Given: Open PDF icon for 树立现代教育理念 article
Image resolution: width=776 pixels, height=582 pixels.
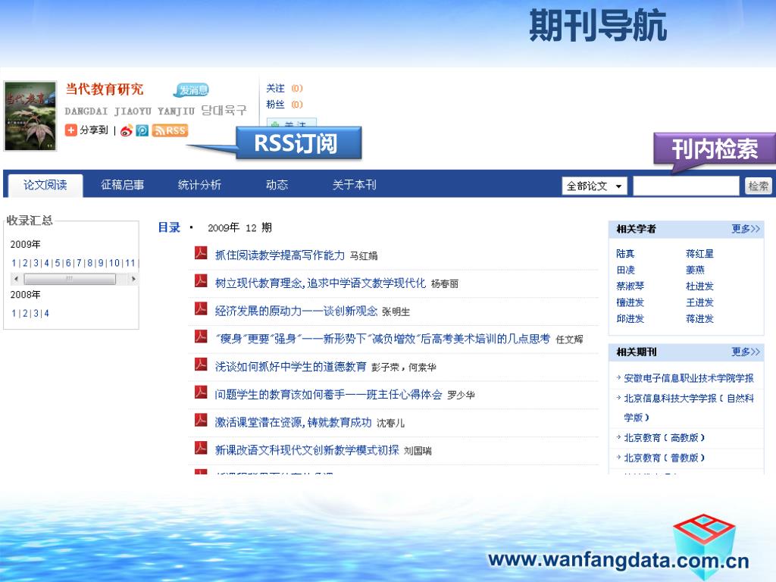Looking at the screenshot, I should [200, 280].
